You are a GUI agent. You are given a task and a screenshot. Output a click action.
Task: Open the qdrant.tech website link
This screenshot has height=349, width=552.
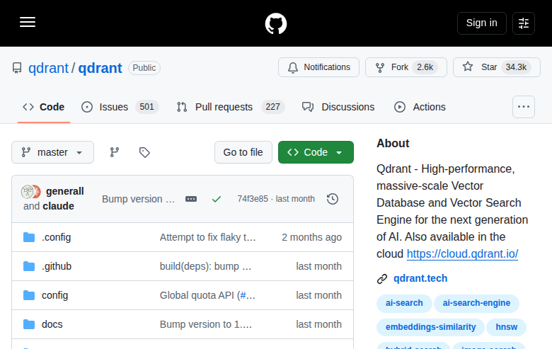[420, 279]
